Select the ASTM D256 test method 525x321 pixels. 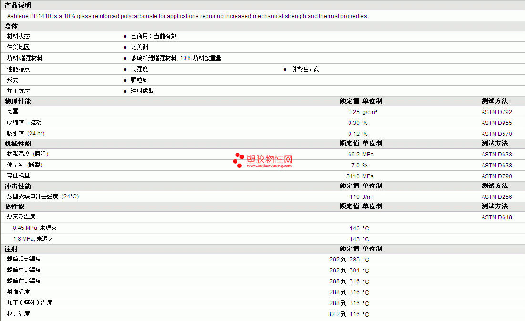coord(496,197)
